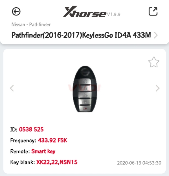Click the 433.92 FSK frequency value
The height and width of the screenshot is (176, 169).
point(52,140)
